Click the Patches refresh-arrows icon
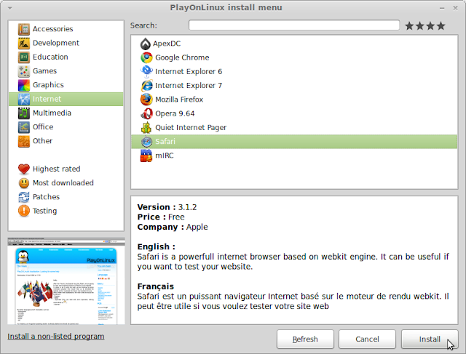This screenshot has height=354, width=466. tap(24, 197)
